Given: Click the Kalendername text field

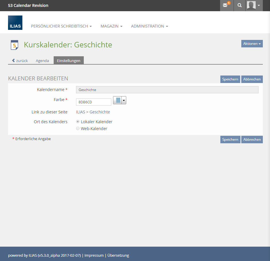Looking at the screenshot, I should (x=167, y=90).
